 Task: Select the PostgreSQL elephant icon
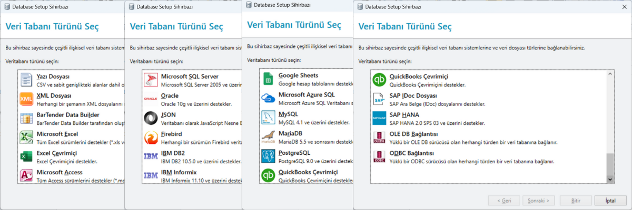269,156
